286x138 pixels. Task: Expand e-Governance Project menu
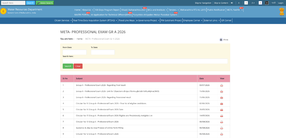pos(148,21)
